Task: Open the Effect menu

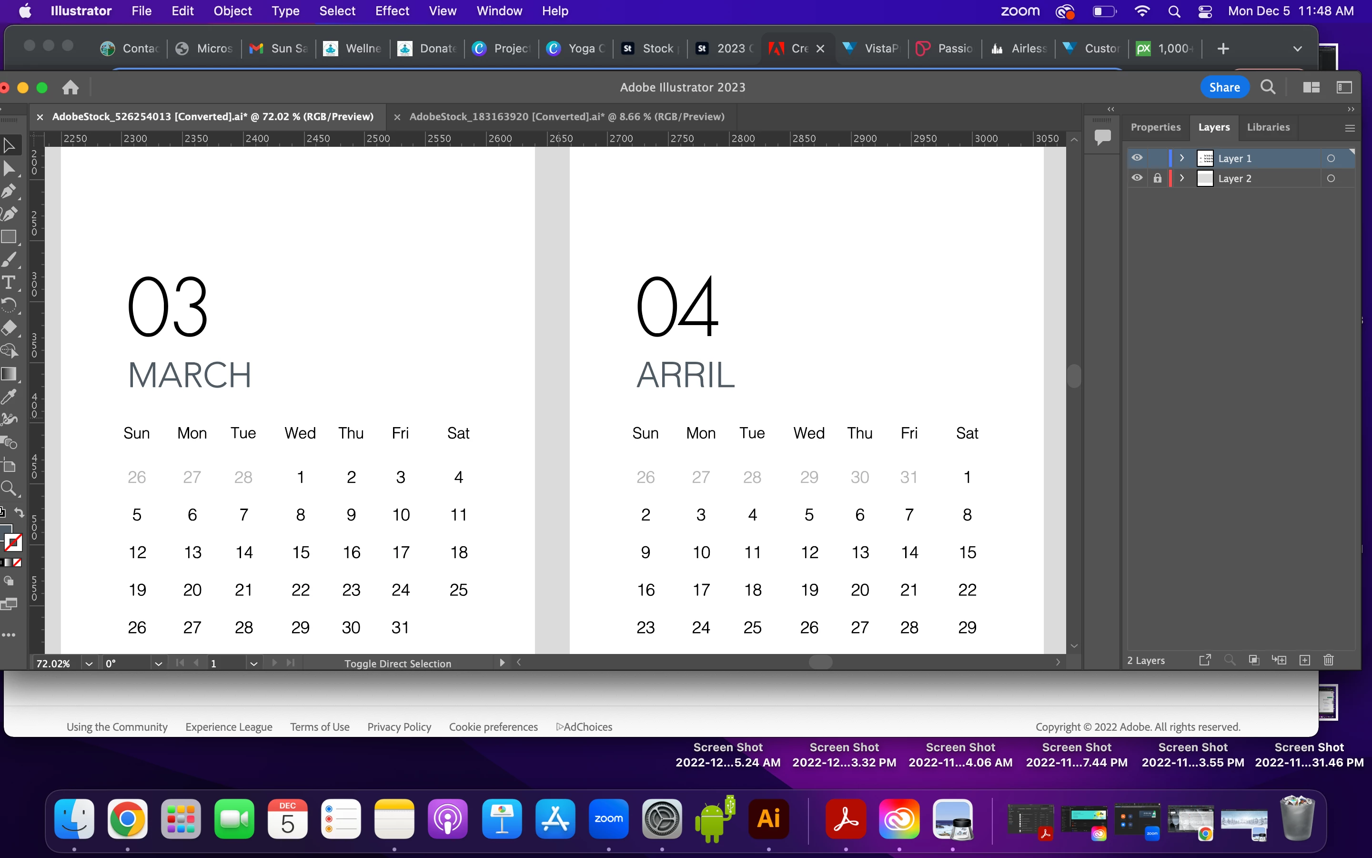Action: (392, 11)
